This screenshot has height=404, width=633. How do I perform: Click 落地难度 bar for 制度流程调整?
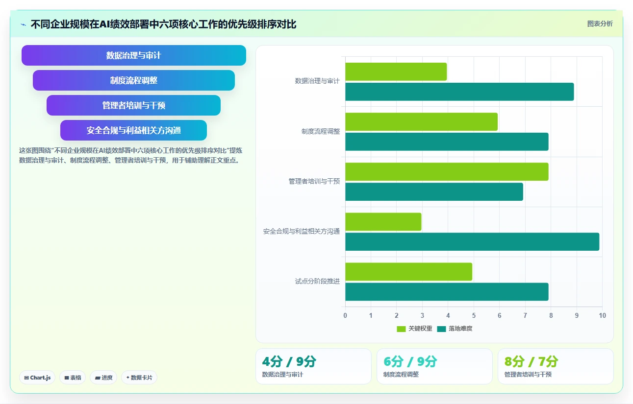click(x=447, y=142)
